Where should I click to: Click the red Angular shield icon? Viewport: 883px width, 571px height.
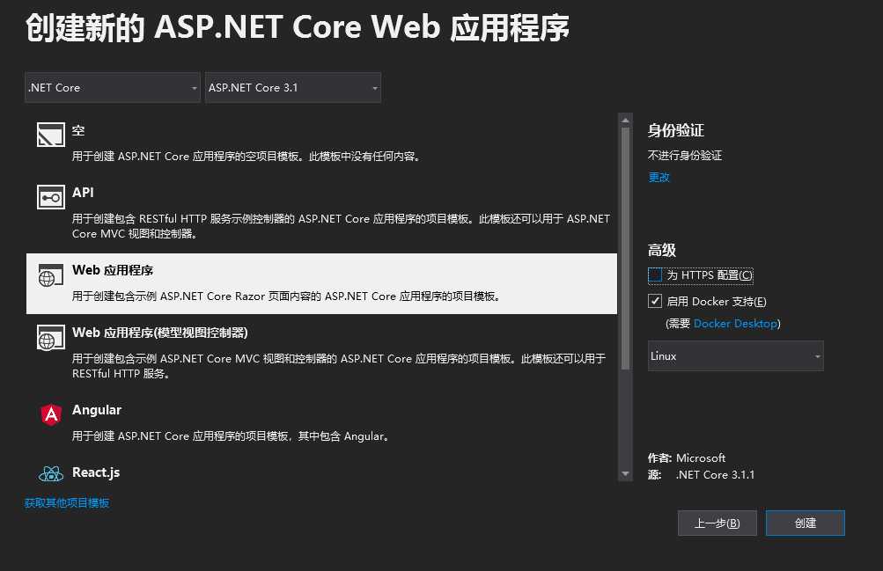51,414
